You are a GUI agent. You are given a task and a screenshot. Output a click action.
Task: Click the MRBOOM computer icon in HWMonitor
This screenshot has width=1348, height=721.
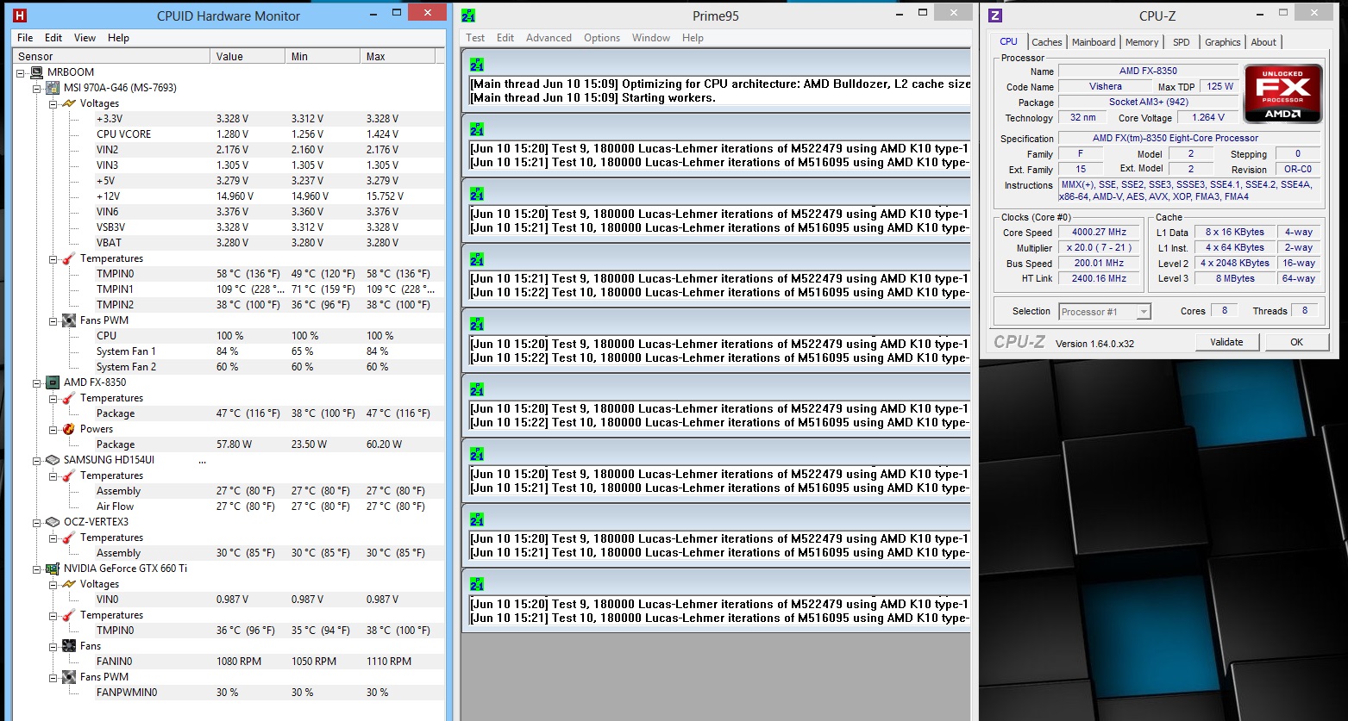[x=36, y=72]
